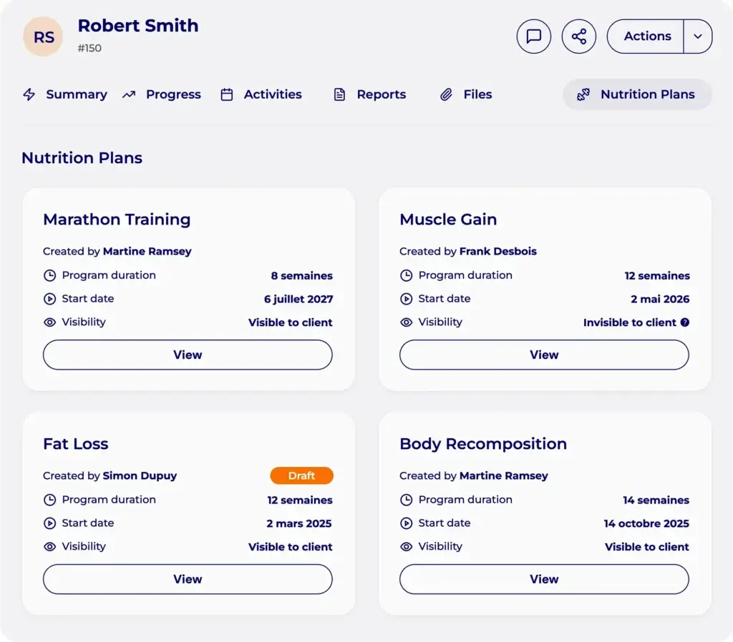Image resolution: width=733 pixels, height=642 pixels.
Task: Click the Fat Loss visibility eye icon
Action: [49, 546]
